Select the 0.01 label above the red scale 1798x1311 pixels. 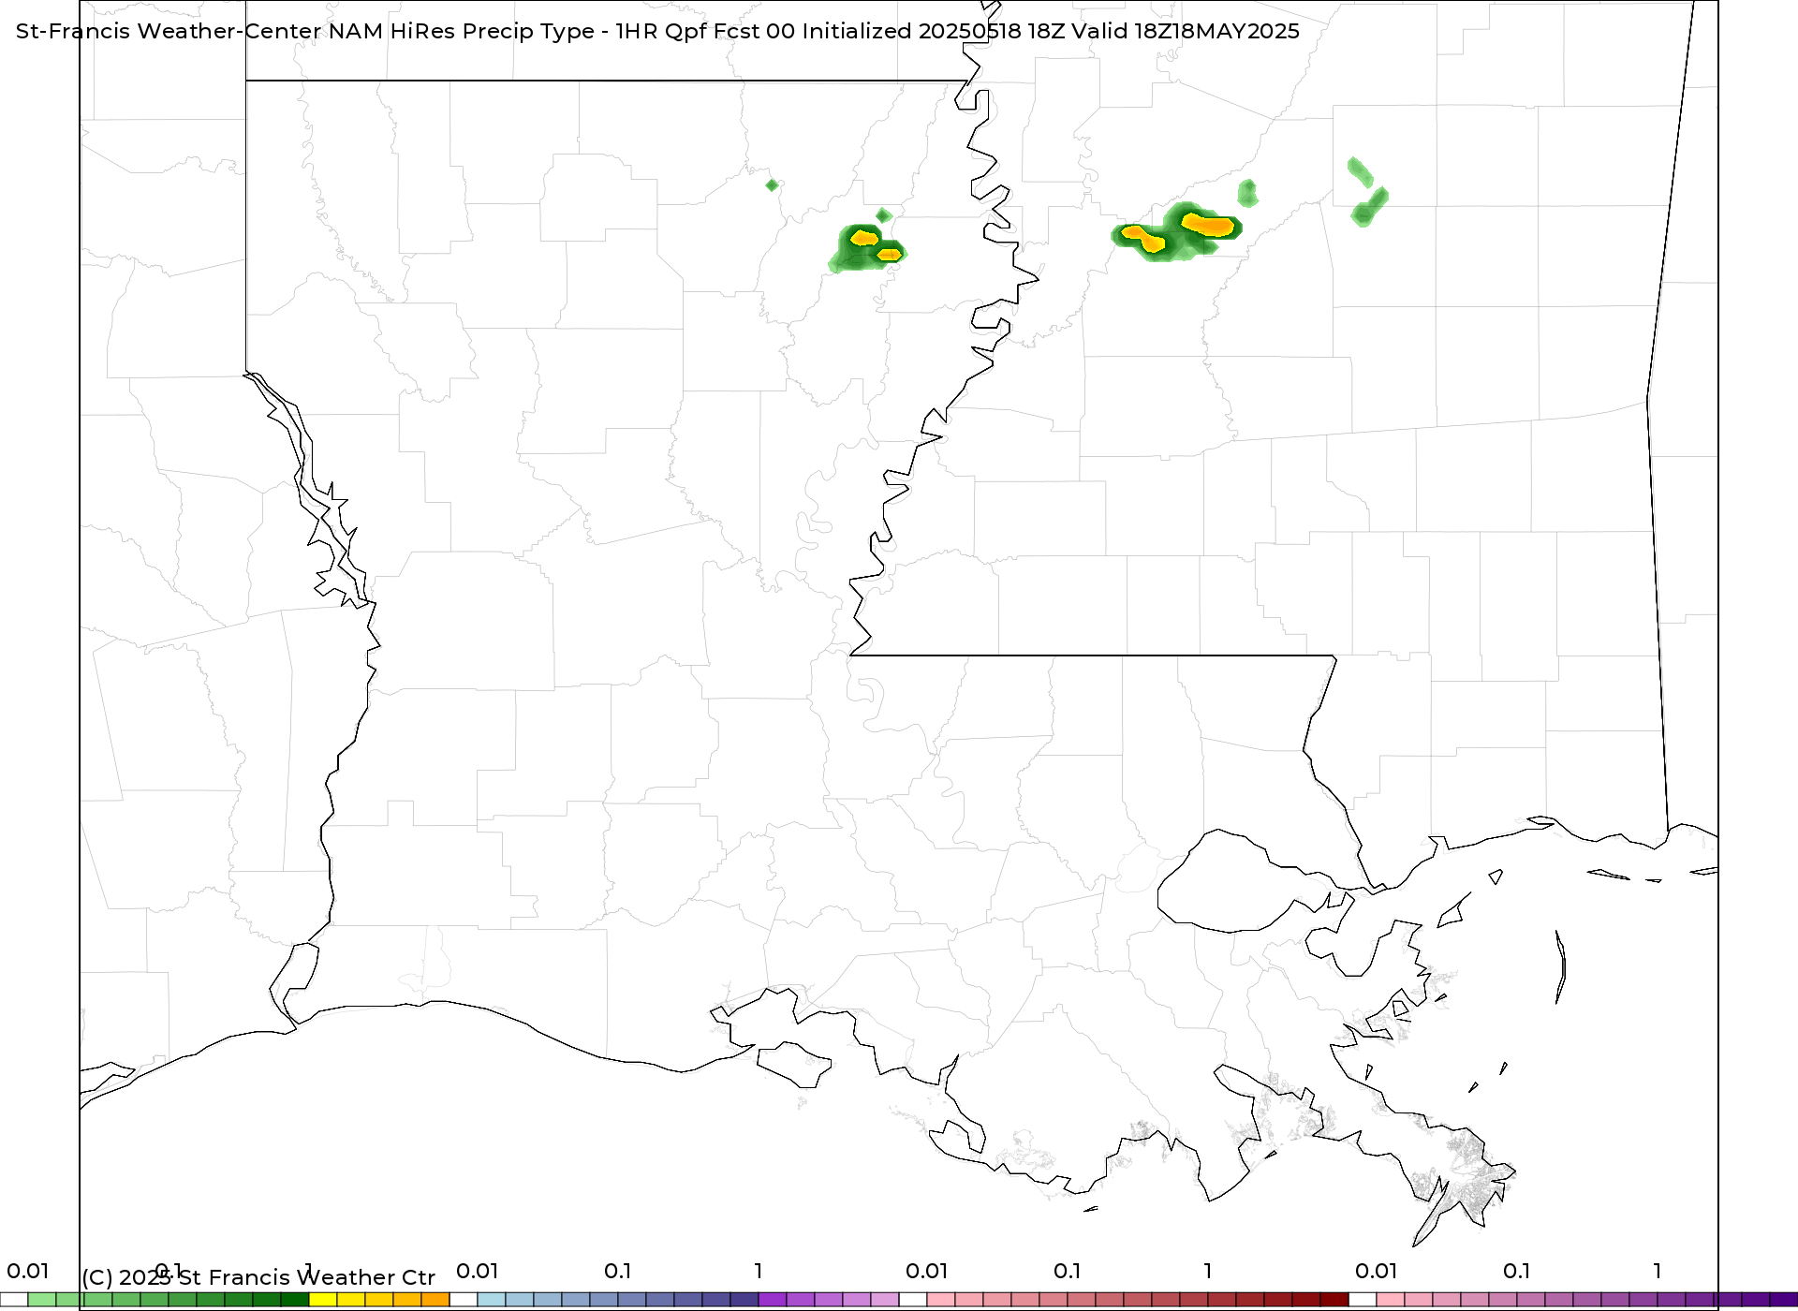pos(927,1271)
